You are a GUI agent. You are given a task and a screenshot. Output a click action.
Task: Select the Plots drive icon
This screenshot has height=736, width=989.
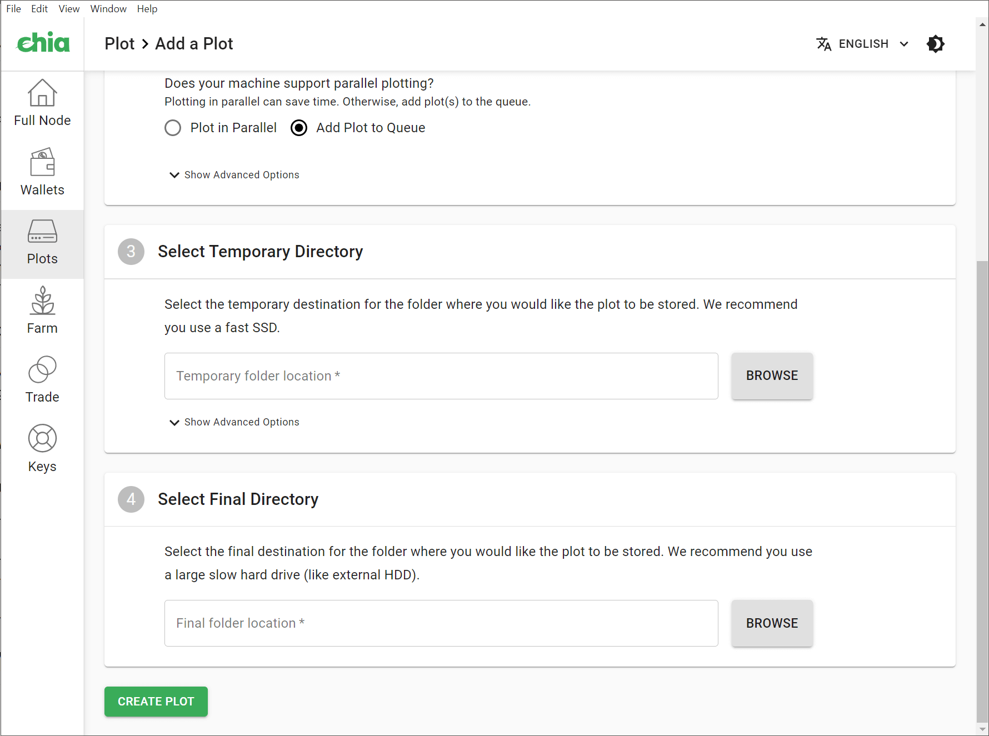tap(42, 232)
